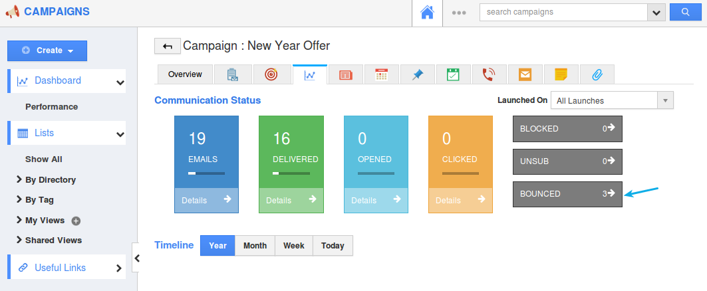The width and height of the screenshot is (707, 291).
Task: Open the BOUNCED 3 status box
Action: [x=567, y=194]
